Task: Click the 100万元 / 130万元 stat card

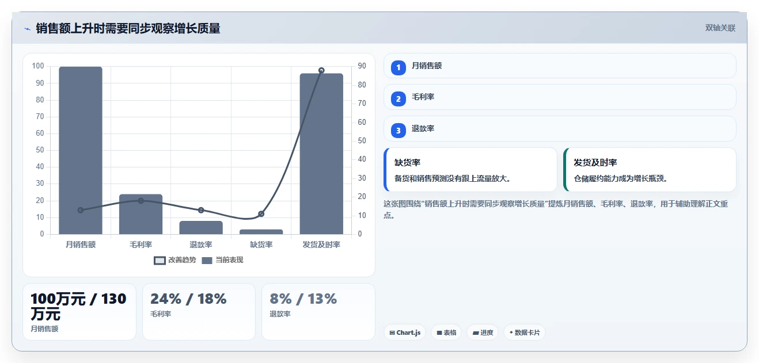Action: coord(79,312)
